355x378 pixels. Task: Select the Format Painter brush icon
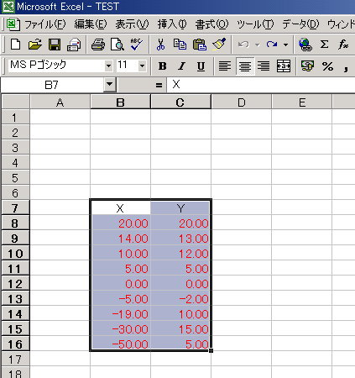pyautogui.click(x=219, y=45)
